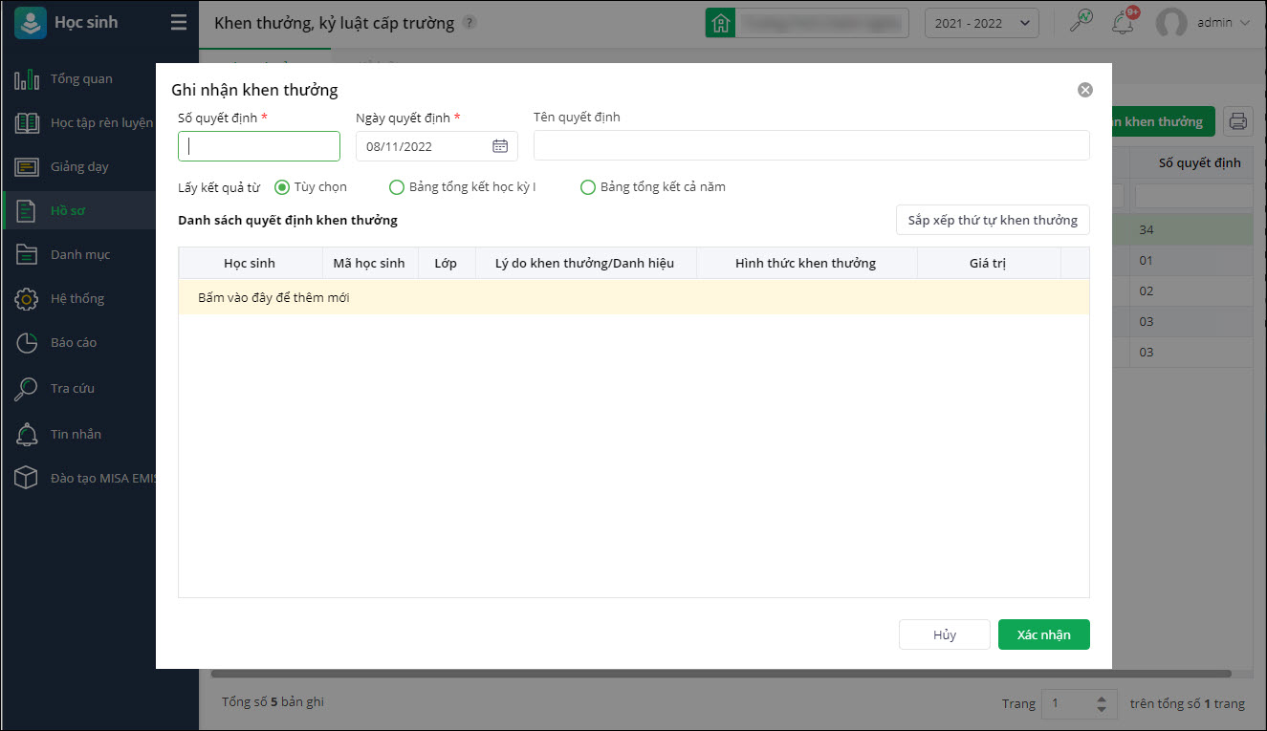1267x731 pixels.
Task: Open Tra cứu in the sidebar
Action: tap(73, 388)
